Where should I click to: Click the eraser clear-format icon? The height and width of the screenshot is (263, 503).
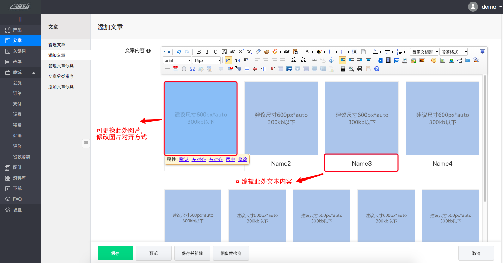point(258,52)
